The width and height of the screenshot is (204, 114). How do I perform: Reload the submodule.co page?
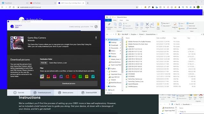point(10,7)
